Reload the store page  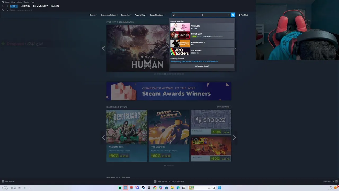[3, 10]
